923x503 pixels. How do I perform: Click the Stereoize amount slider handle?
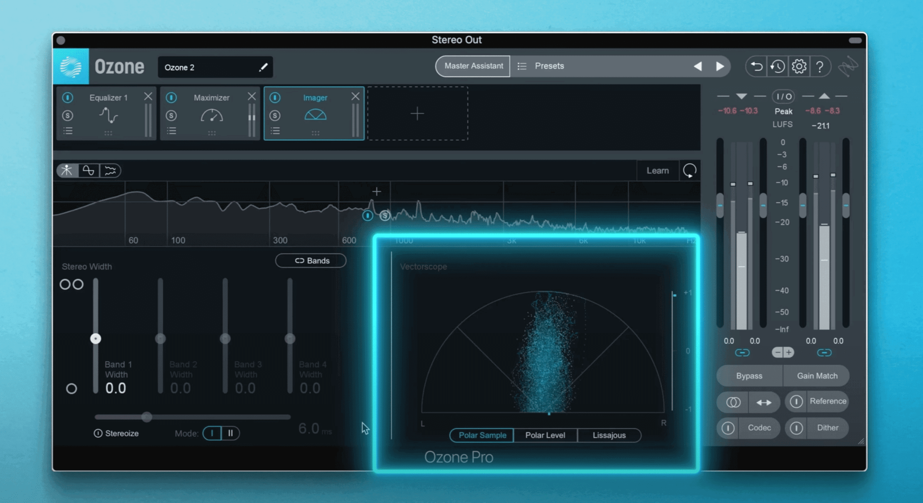(147, 417)
